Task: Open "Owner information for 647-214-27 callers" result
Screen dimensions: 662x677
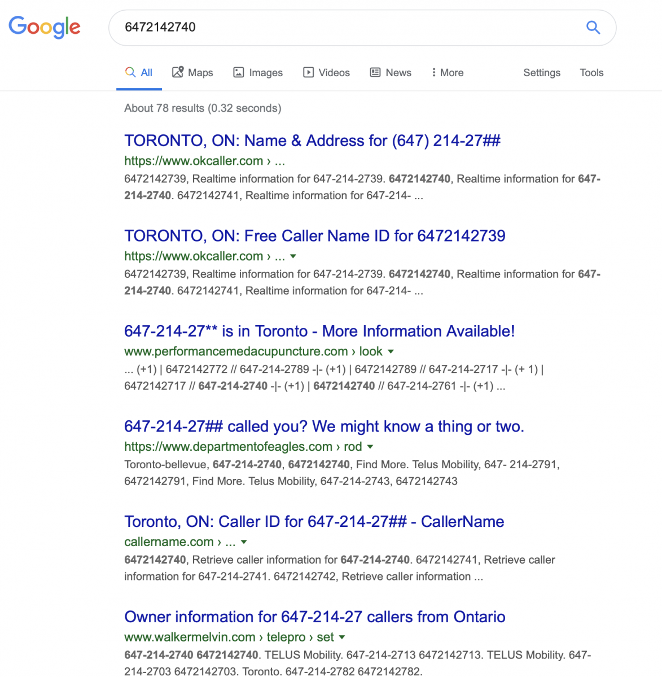Action: [x=314, y=617]
